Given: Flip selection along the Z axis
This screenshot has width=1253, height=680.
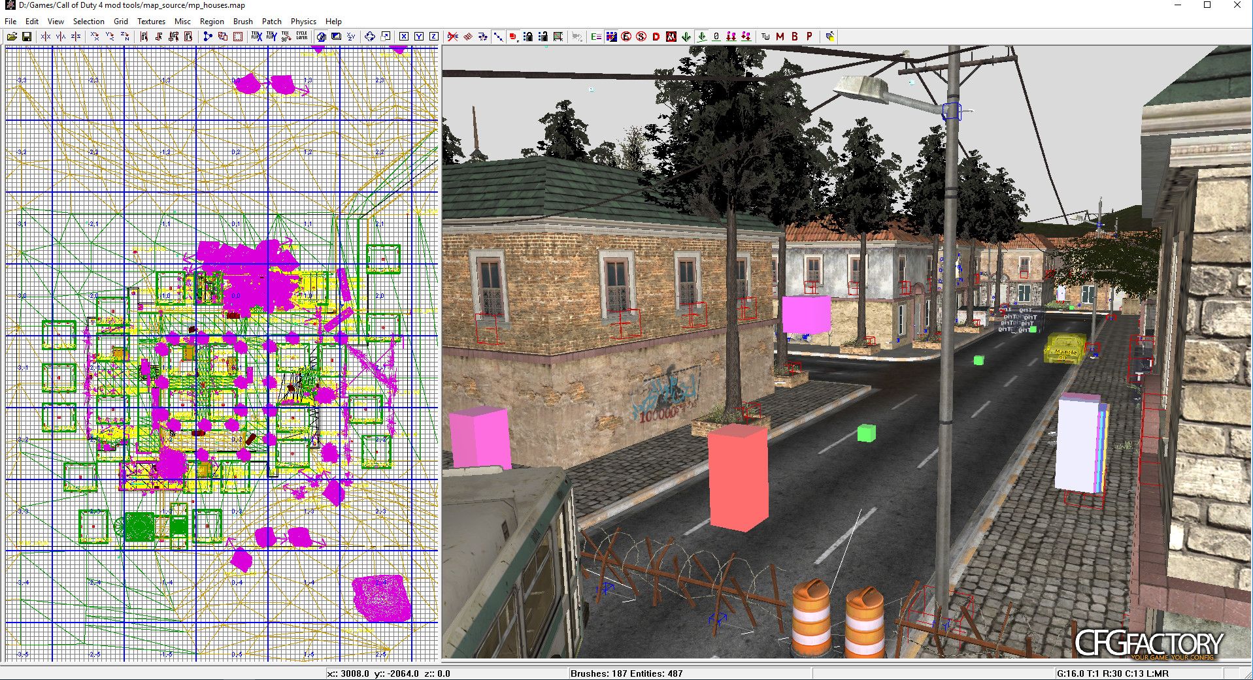Looking at the screenshot, I should pyautogui.click(x=76, y=37).
